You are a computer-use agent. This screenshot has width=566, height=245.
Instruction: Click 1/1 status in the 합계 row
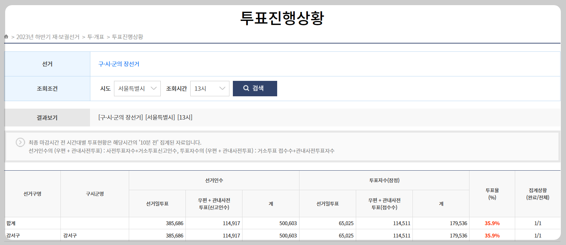[x=538, y=223]
